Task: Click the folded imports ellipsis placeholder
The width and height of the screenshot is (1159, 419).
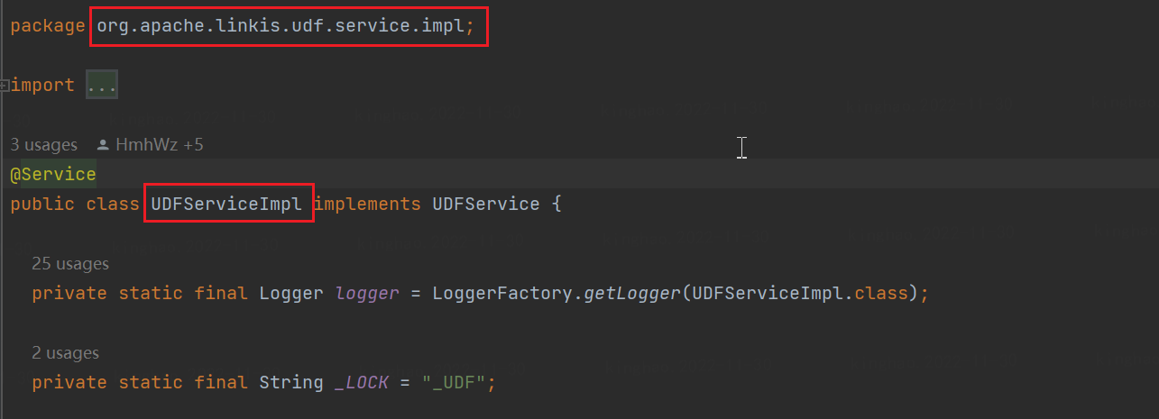Action: 102,86
